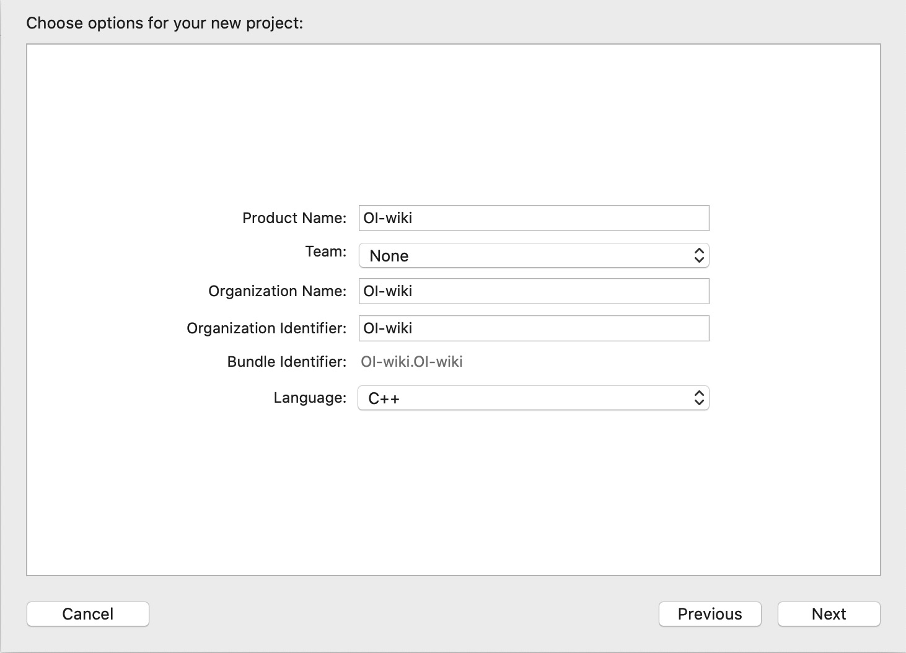Click the "Team:" label
Image resolution: width=906 pixels, height=653 pixels.
click(326, 252)
